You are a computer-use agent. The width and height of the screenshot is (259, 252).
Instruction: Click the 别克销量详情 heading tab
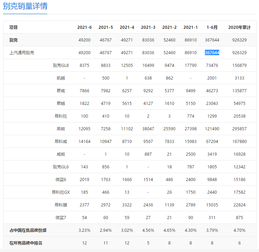click(x=25, y=6)
